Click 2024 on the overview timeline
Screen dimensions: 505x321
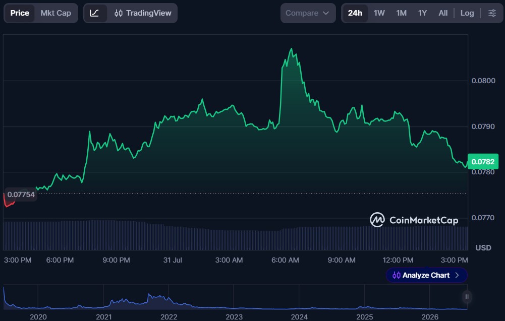tap(299, 317)
